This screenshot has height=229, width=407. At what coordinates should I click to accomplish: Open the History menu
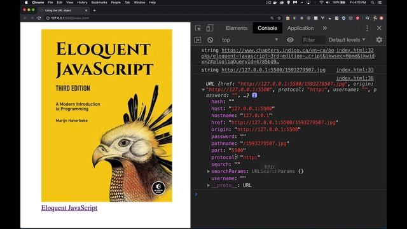coord(82,3)
